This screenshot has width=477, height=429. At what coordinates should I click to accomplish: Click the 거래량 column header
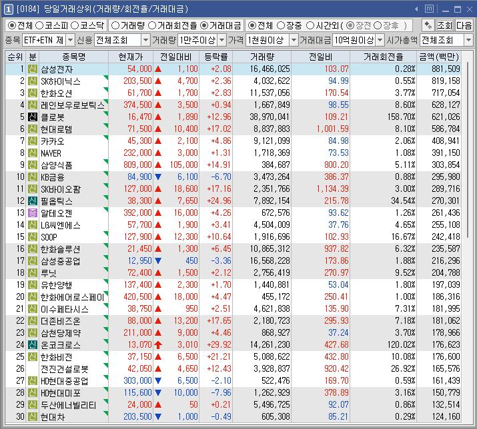point(262,57)
